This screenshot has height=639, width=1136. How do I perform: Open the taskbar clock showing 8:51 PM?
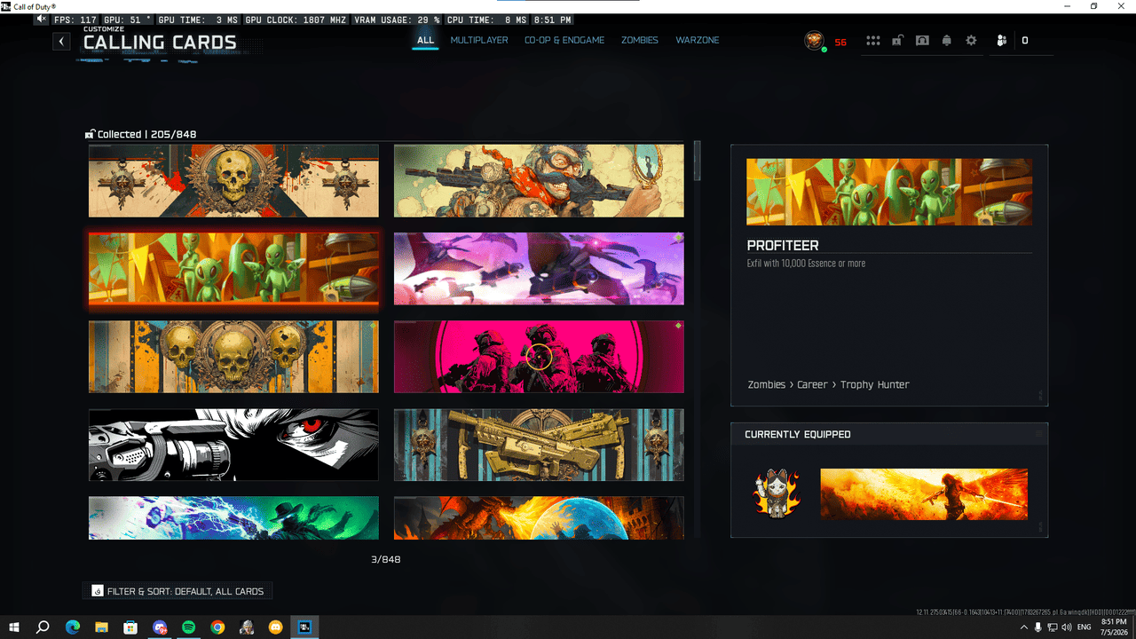1113,627
